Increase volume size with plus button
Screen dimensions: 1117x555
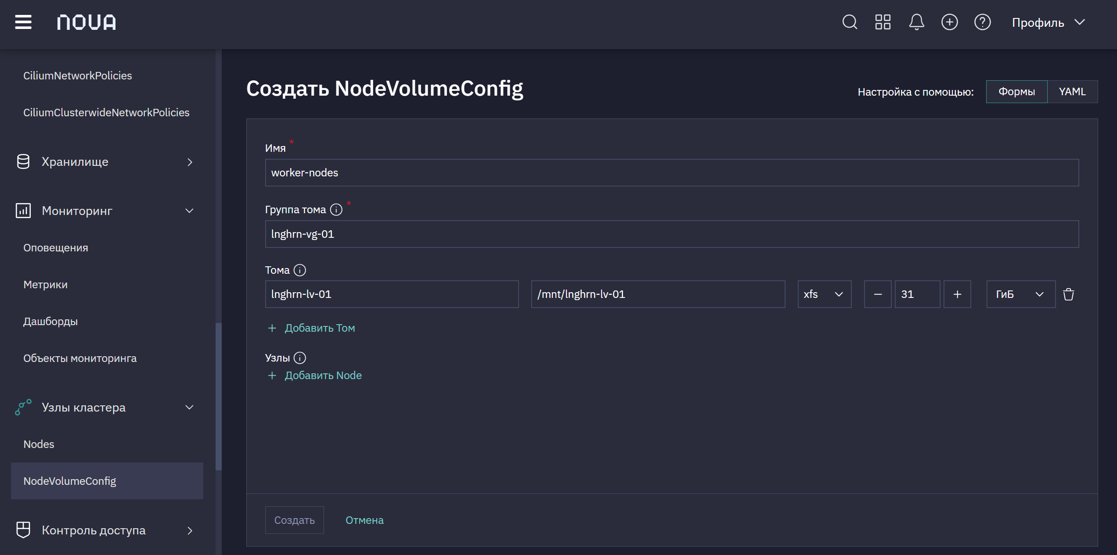point(958,294)
